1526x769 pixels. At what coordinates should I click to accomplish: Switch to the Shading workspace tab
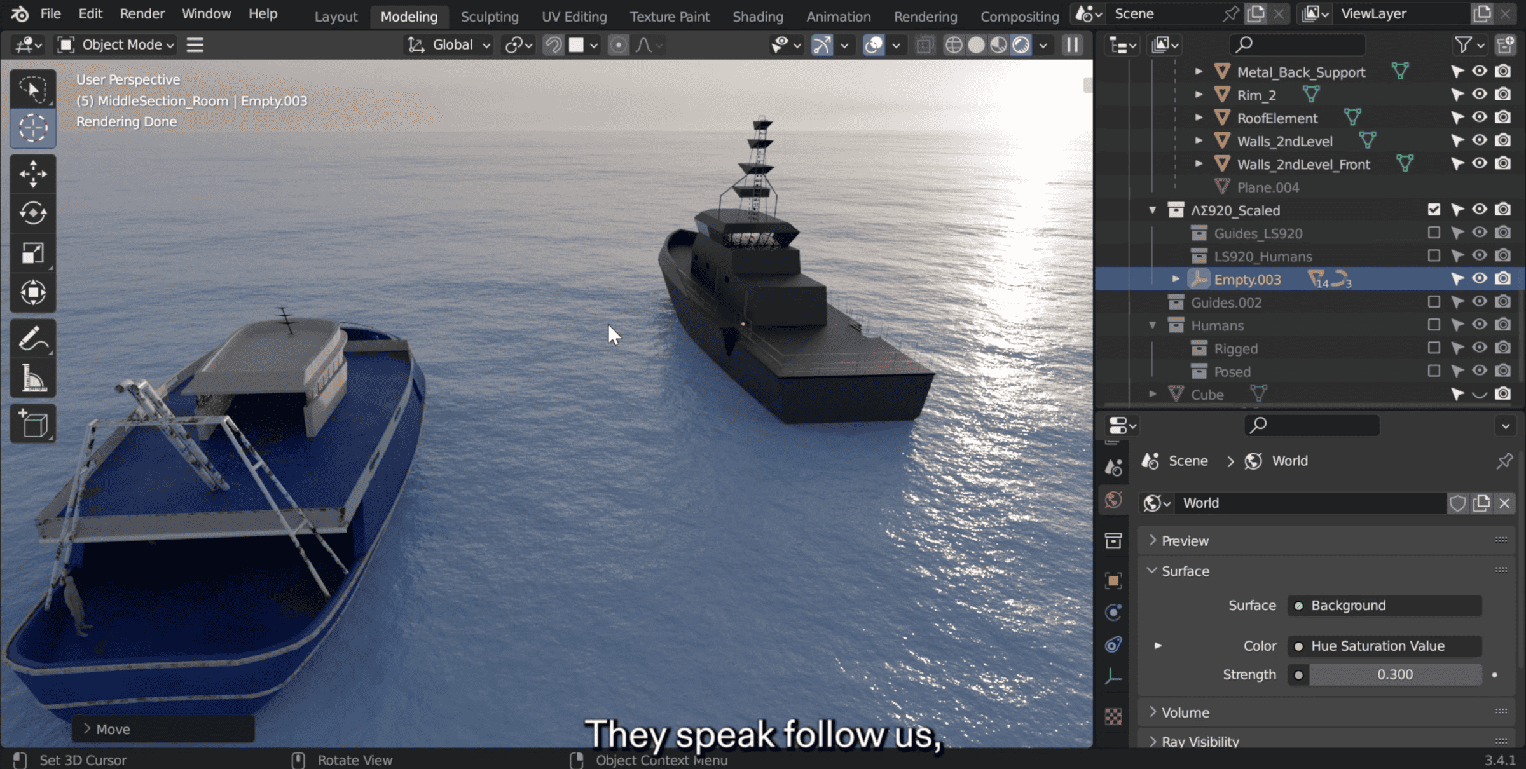point(757,17)
